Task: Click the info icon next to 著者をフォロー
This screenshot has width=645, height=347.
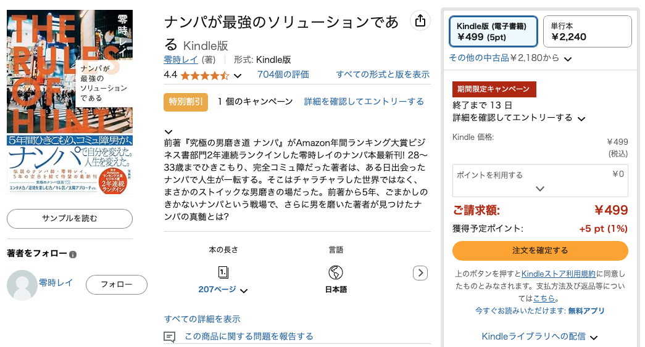Action: pos(73,254)
